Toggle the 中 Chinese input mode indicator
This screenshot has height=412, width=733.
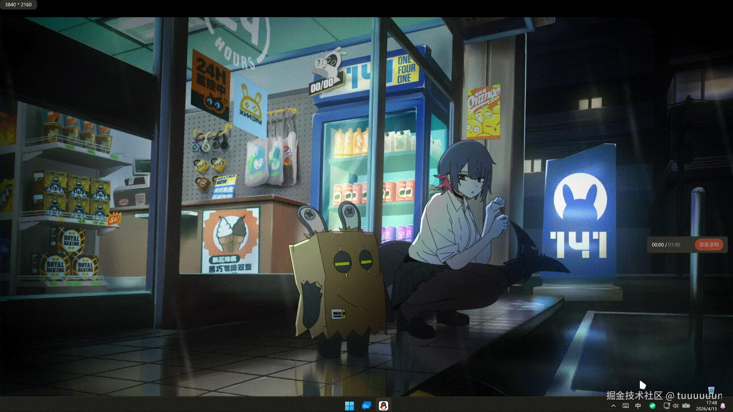coord(638,406)
